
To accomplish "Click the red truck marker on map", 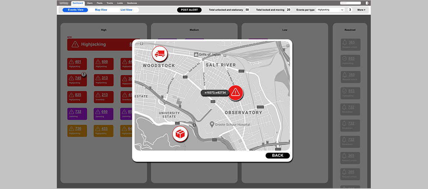I will point(160,54).
